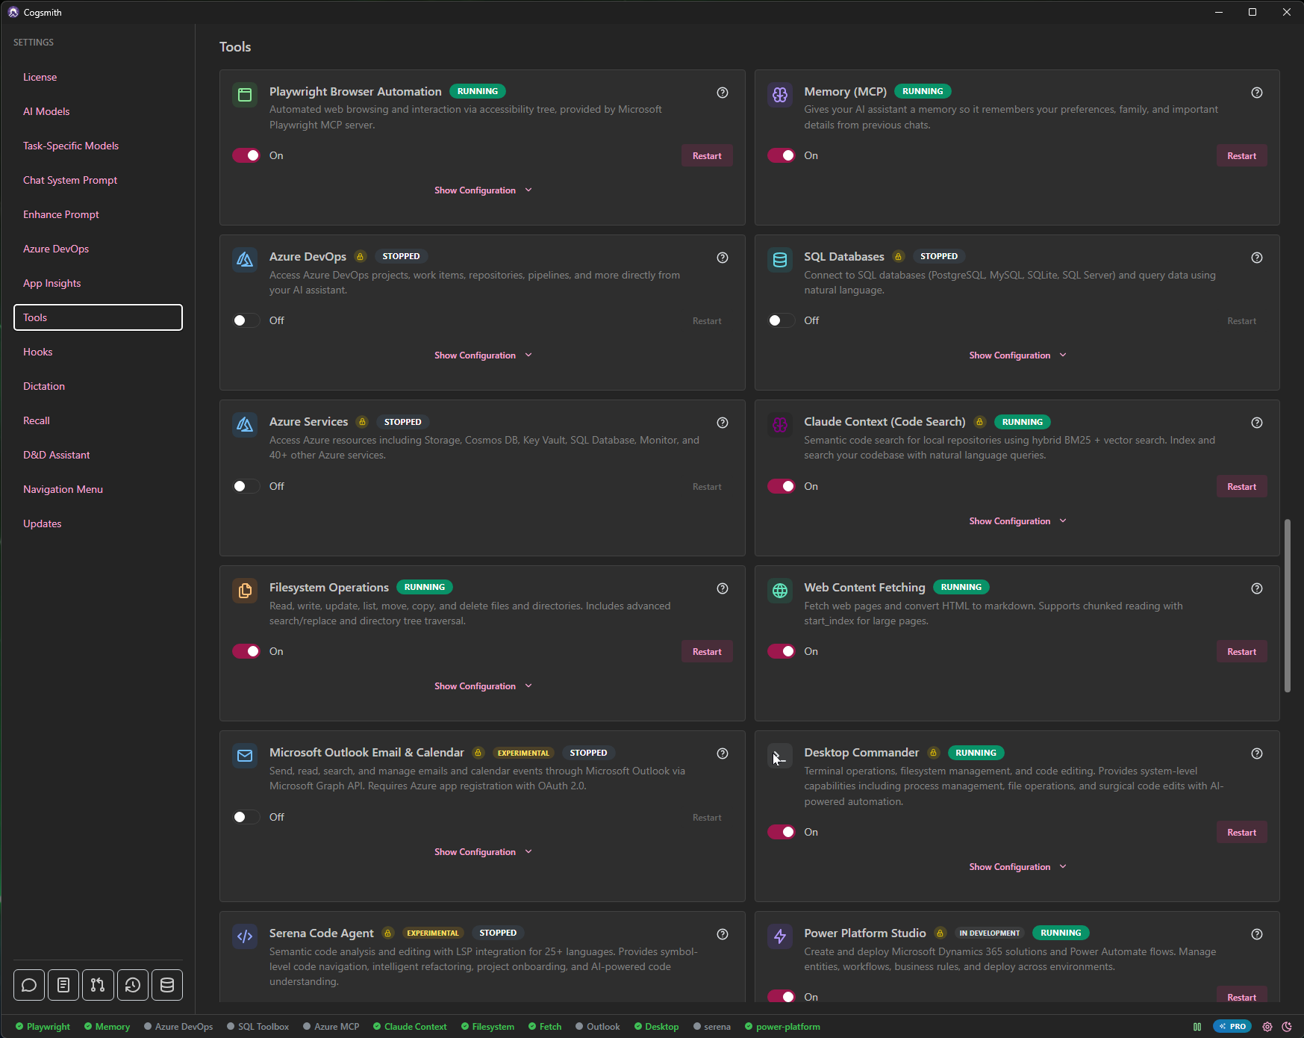
Task: Click help icon for Azure DevOps tool
Action: pos(723,258)
